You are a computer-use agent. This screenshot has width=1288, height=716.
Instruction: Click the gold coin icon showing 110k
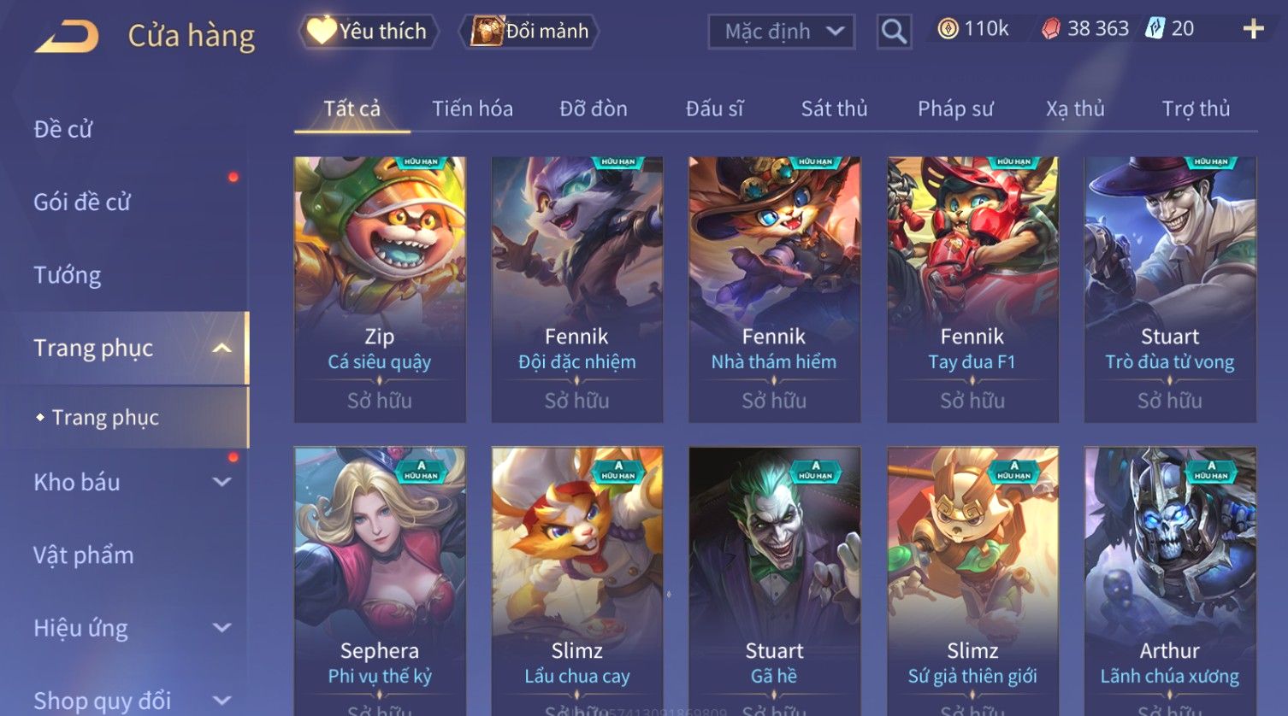[948, 29]
